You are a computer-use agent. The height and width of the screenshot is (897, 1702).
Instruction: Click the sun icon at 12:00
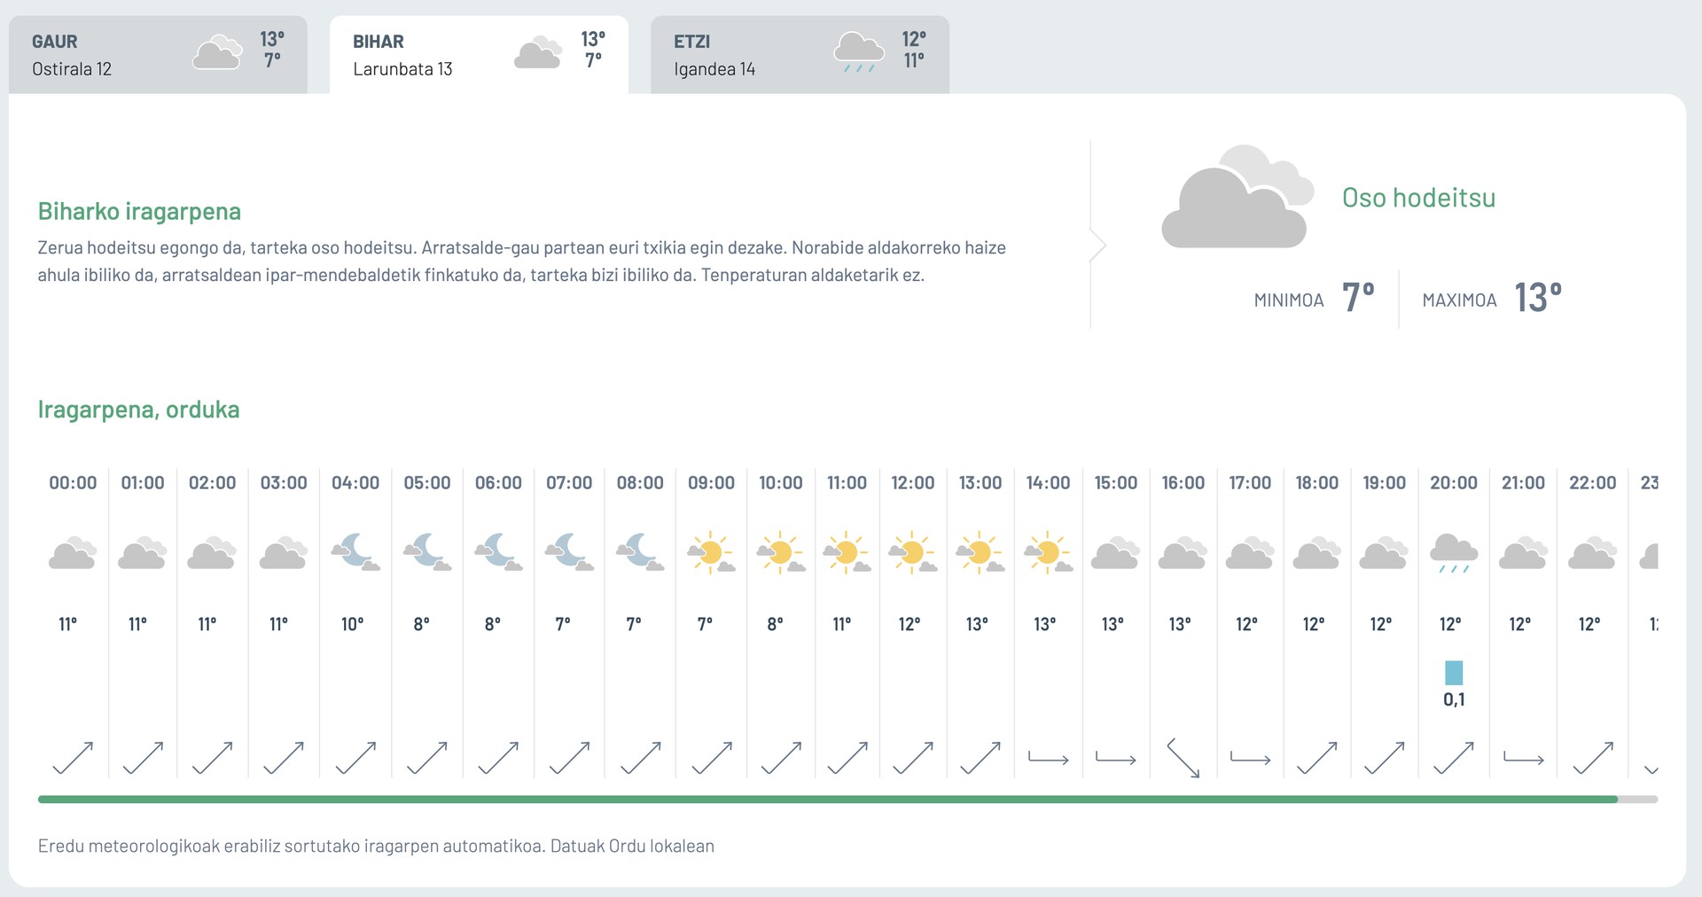(913, 552)
